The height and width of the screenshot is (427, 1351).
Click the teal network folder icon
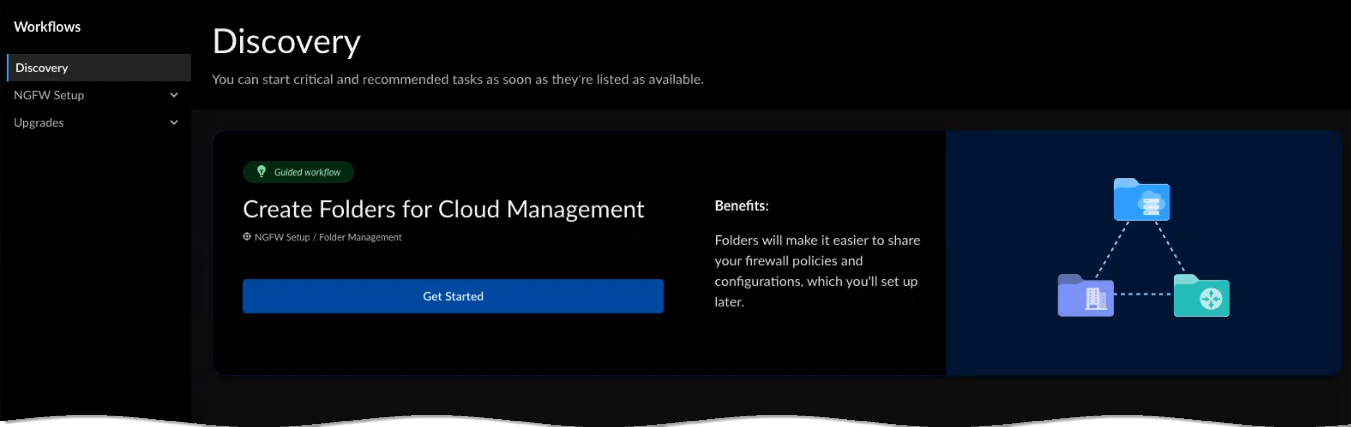[1201, 297]
